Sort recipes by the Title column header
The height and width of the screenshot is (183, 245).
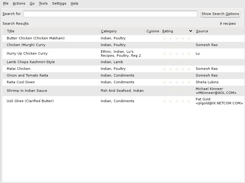(x=11, y=31)
